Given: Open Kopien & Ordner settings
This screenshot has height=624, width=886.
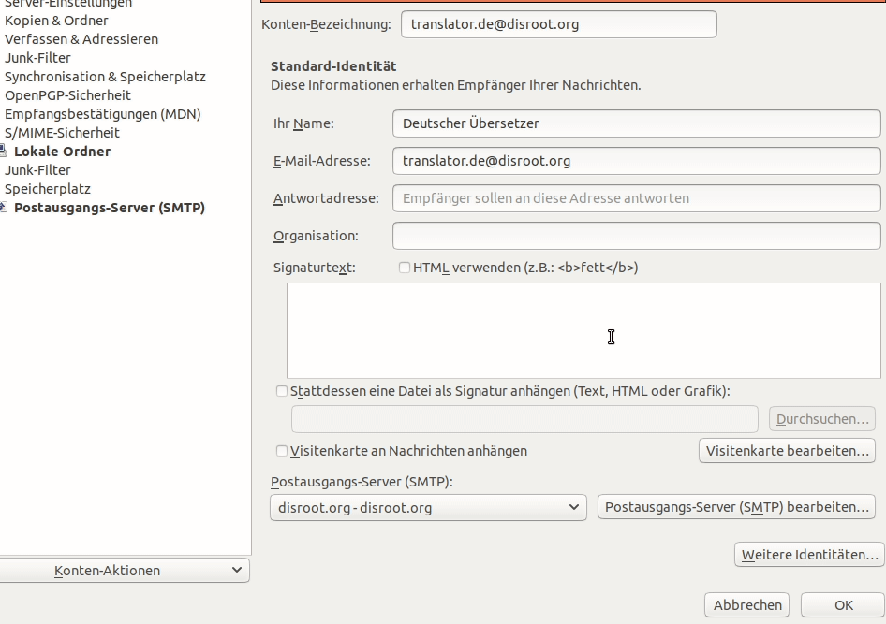Looking at the screenshot, I should click(56, 21).
